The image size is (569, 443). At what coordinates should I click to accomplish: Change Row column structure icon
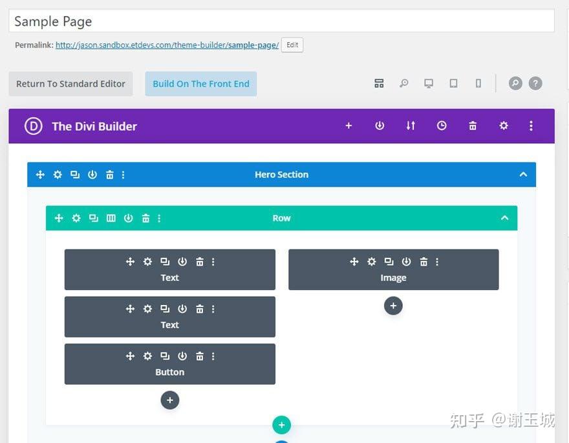(x=111, y=218)
